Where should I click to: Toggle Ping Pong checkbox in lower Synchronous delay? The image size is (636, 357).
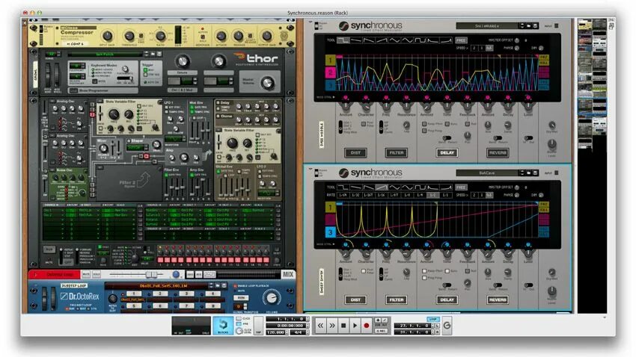click(424, 278)
